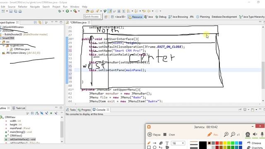The height and width of the screenshot is (149, 265).
Task: Switch to the Debug perspective
Action: pyautogui.click(x=161, y=17)
